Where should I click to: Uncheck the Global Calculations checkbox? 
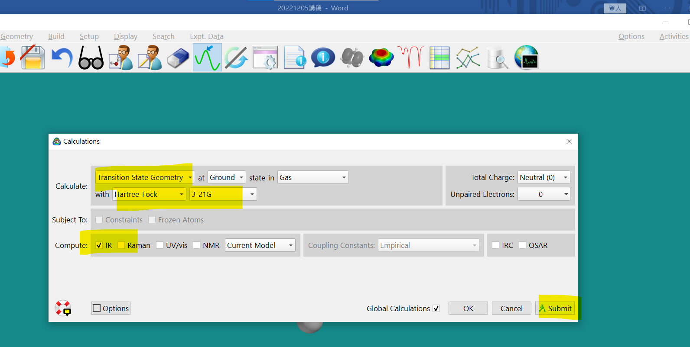pos(436,308)
